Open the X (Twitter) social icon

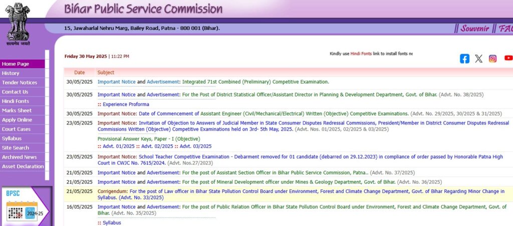click(x=478, y=59)
